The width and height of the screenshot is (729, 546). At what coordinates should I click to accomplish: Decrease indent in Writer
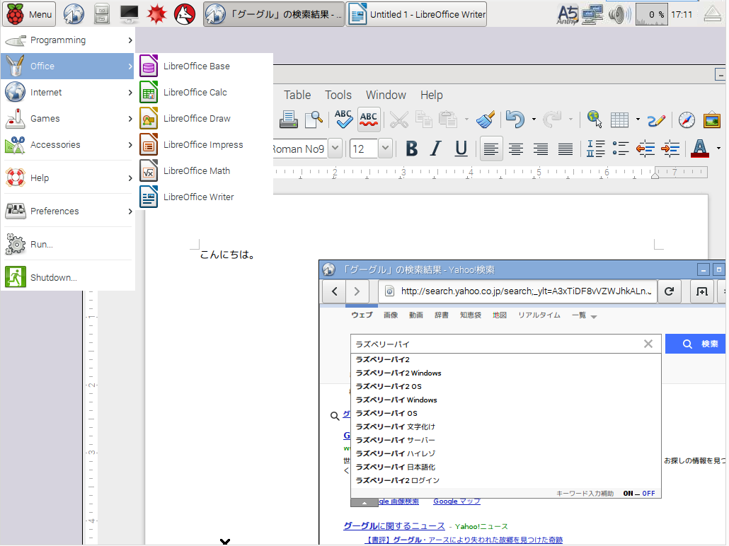(645, 149)
